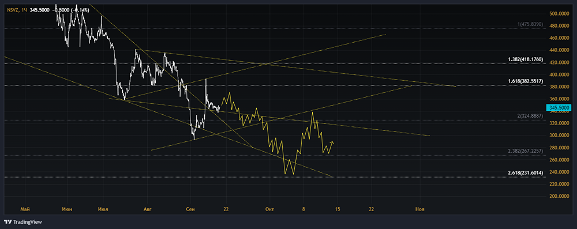This screenshot has height=229, width=577.
Task: Click the 300.0000 price axis label
Action: click(x=559, y=136)
